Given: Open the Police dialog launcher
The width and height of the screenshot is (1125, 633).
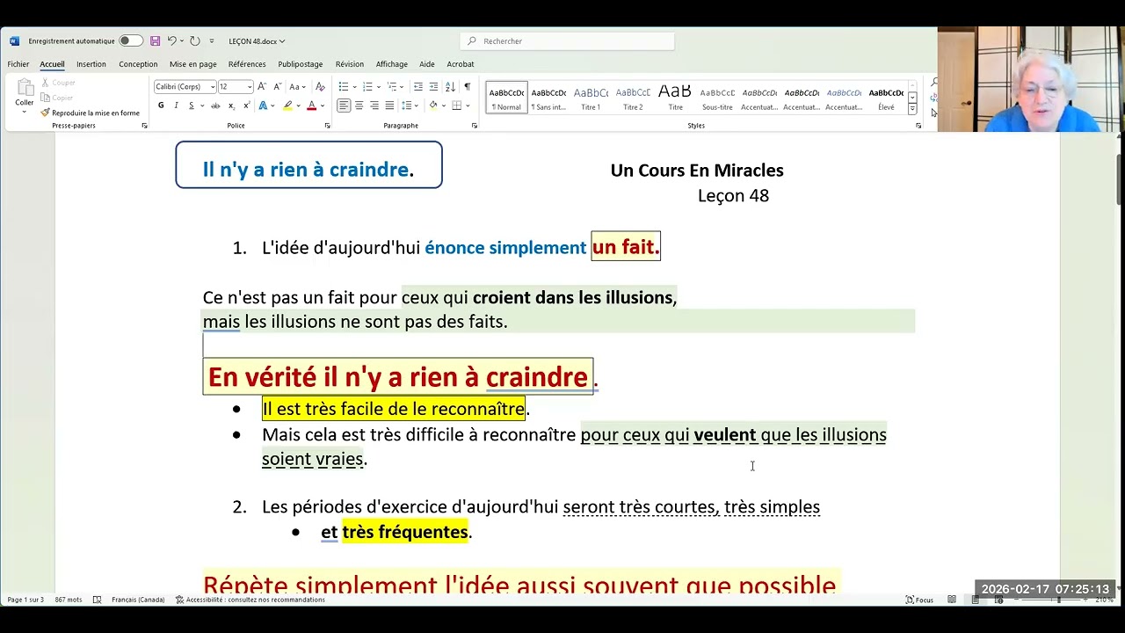Looking at the screenshot, I should [x=327, y=126].
